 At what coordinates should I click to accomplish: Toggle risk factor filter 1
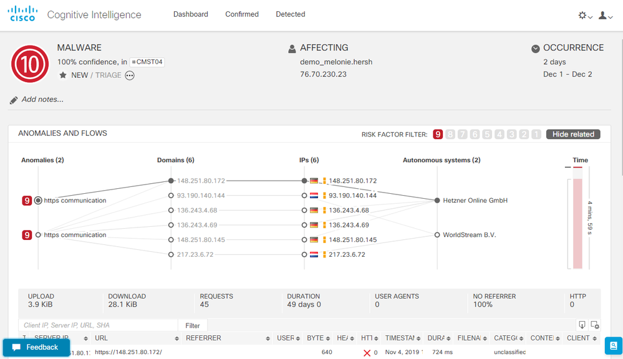(536, 134)
